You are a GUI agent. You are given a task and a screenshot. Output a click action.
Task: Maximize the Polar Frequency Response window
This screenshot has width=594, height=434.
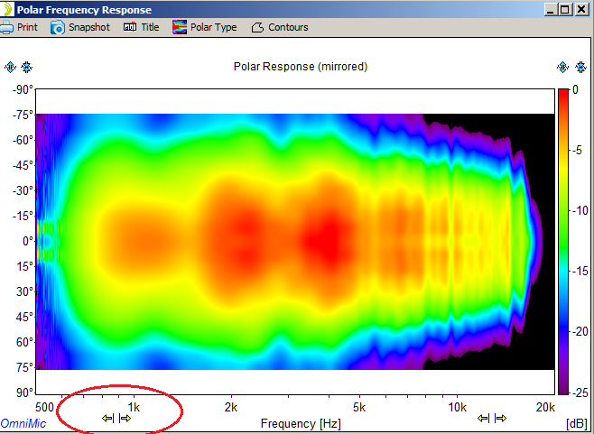click(565, 9)
